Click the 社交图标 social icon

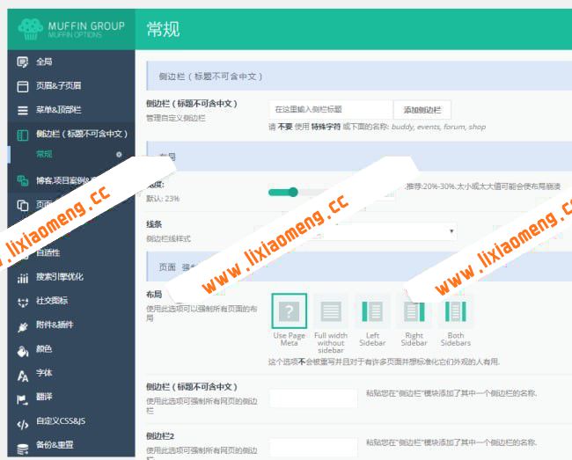[23, 302]
